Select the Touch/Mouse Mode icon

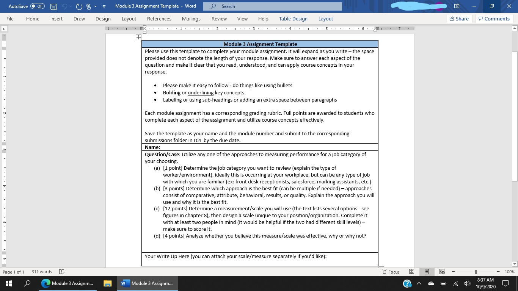tap(88, 6)
